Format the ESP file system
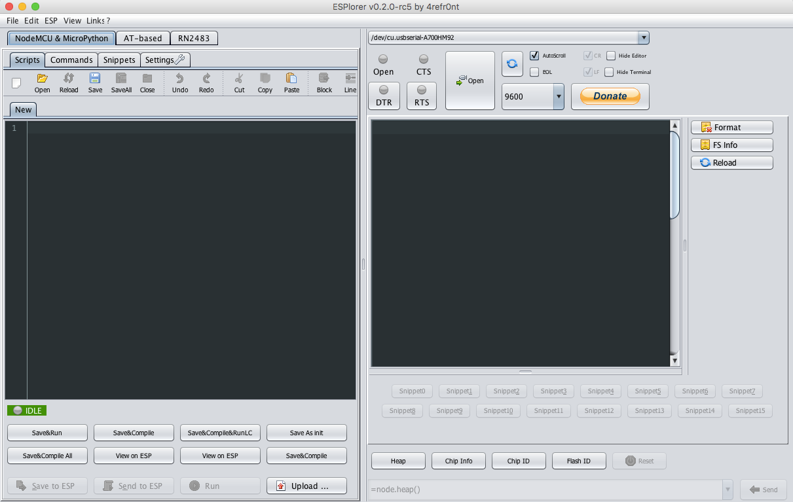793x502 pixels. tap(732, 127)
